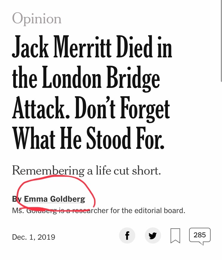Share the article on Facebook
Image resolution: width=222 pixels, height=260 pixels.
click(x=127, y=235)
